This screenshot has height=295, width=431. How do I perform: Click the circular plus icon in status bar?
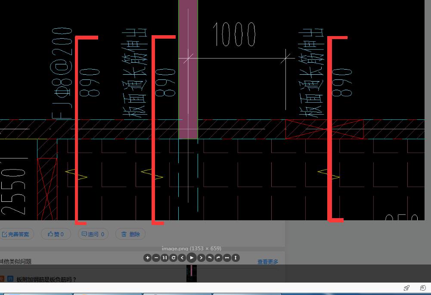point(423,288)
